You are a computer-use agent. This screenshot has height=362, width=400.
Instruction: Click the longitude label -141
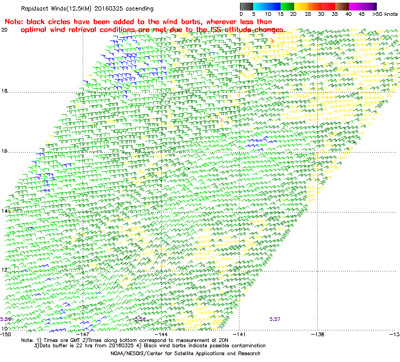[239, 334]
